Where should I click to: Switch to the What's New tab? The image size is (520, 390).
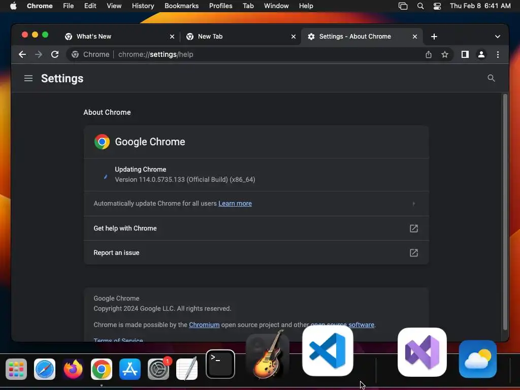coord(120,37)
